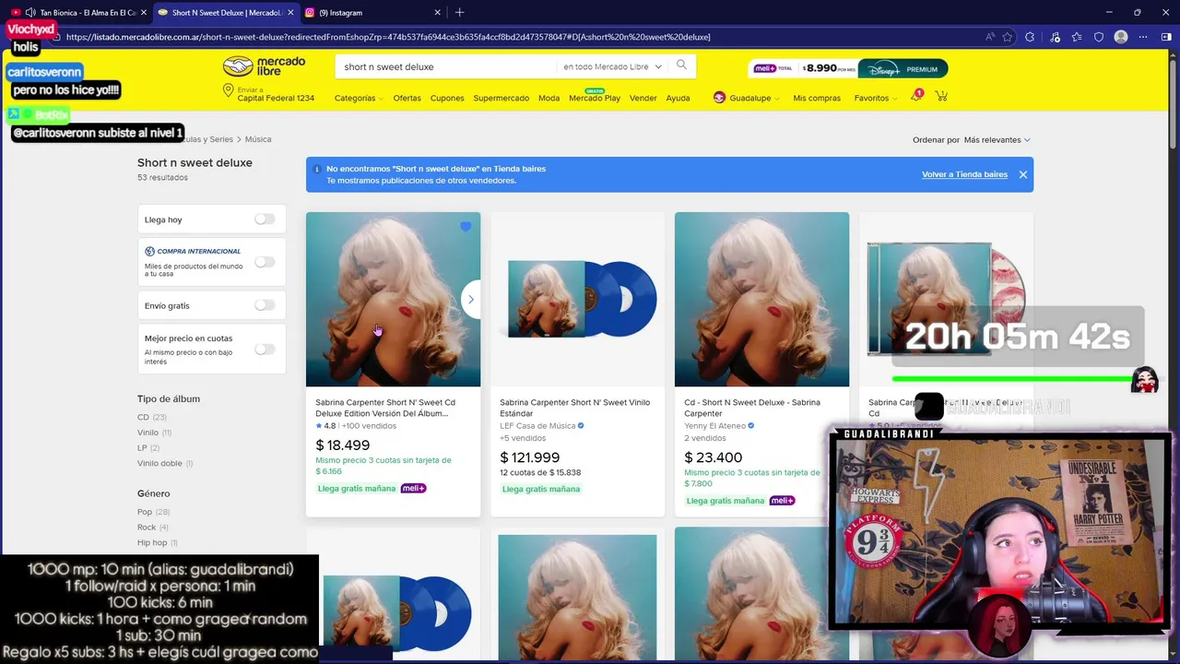The width and height of the screenshot is (1180, 664).
Task: Switch to the Instagram tab
Action: 373,13
